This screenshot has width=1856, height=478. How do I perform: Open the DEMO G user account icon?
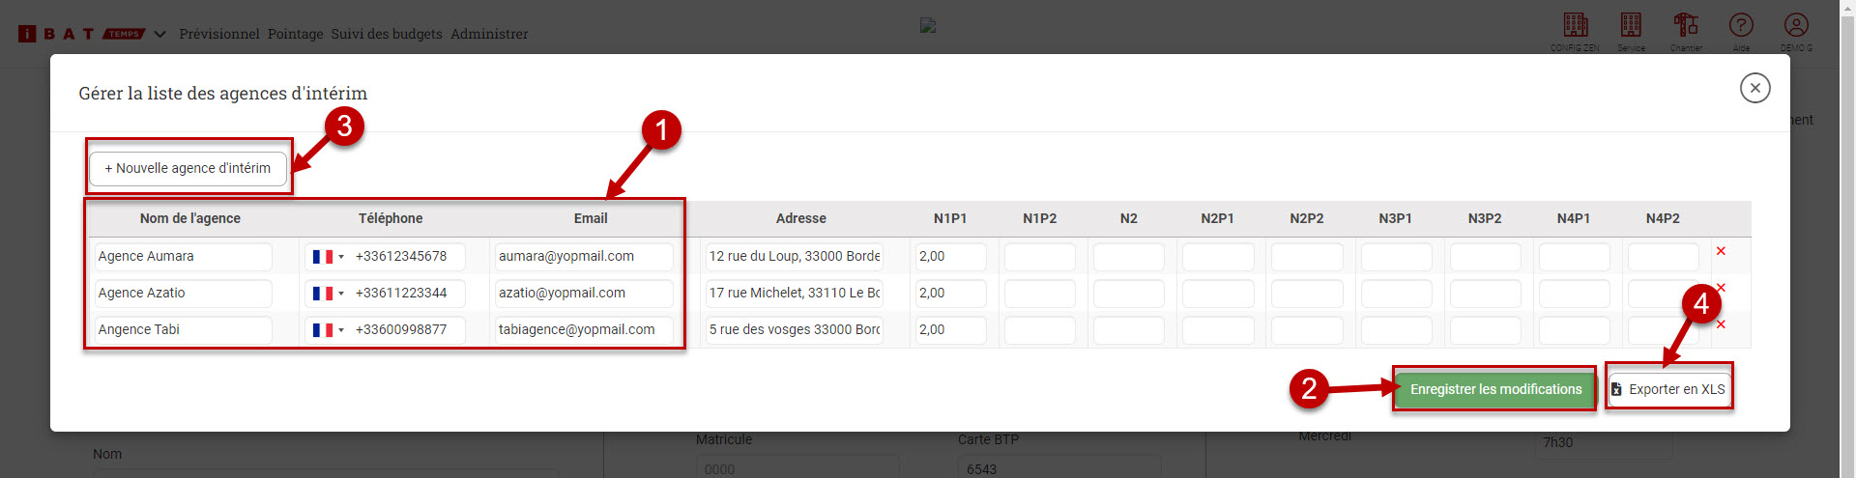pos(1796,25)
